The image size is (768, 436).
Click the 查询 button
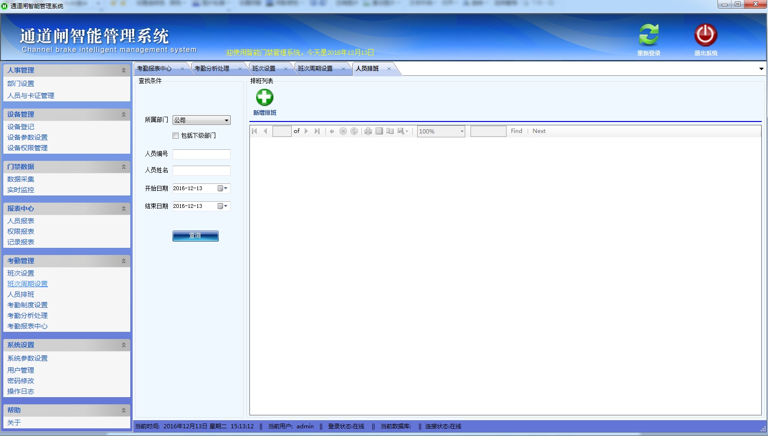point(196,236)
